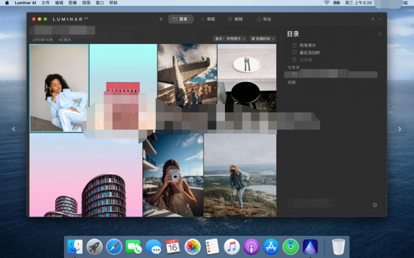Launch Photos app from the dock

click(x=193, y=247)
